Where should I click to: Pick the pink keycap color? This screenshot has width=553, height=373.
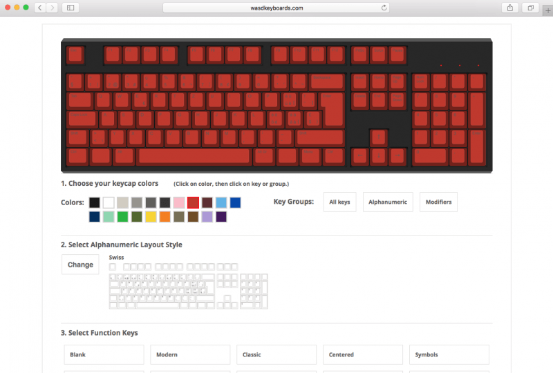179,202
